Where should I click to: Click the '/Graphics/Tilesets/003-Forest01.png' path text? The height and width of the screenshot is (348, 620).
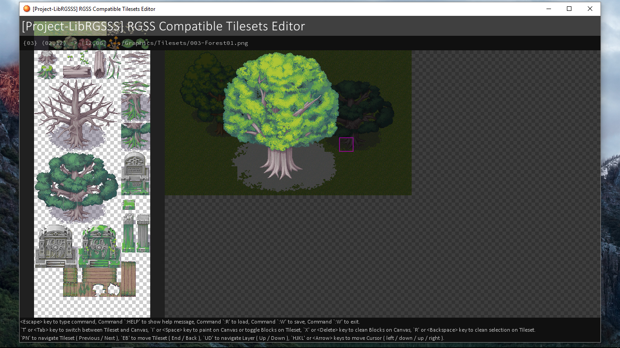[x=185, y=43]
